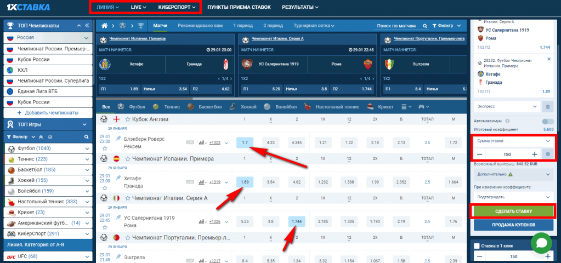Click the 1XСТАВКА logo
The image size is (561, 263).
(x=29, y=7)
